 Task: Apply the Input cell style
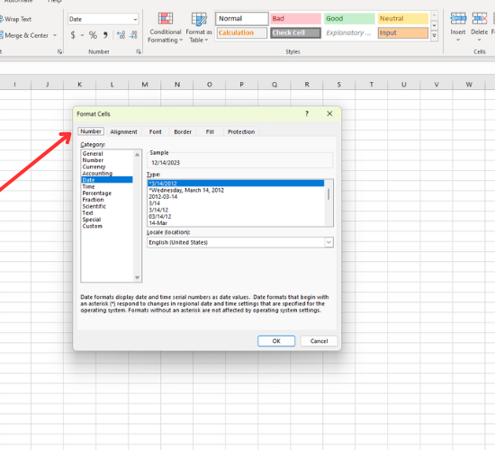(x=403, y=32)
